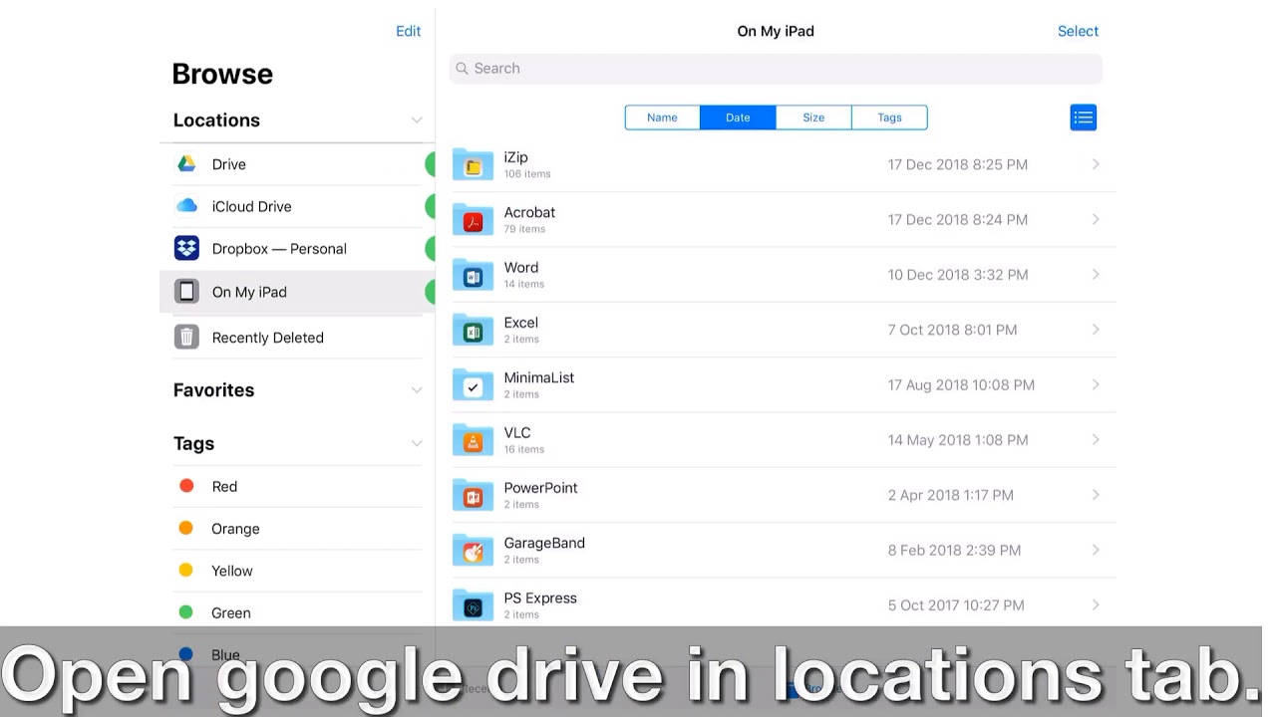
Task: Open the Dropbox — Personal icon
Action: click(x=186, y=248)
